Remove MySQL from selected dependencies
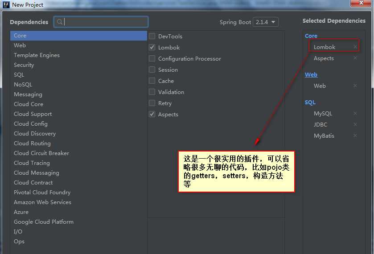Screen dimensions: 374x254 click(355, 113)
